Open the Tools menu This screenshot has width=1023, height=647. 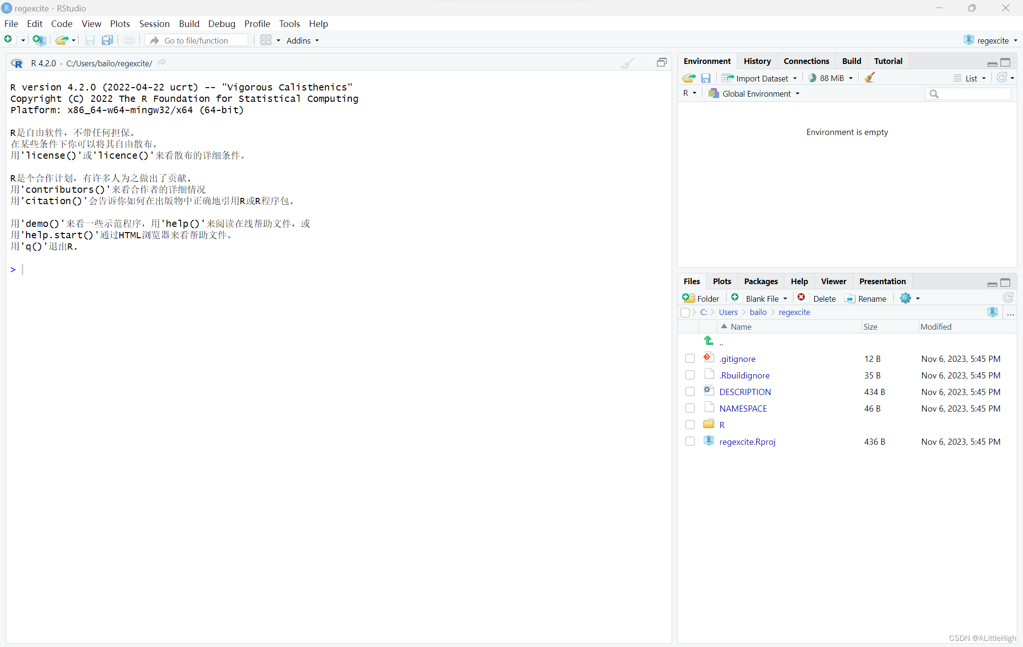coord(289,24)
